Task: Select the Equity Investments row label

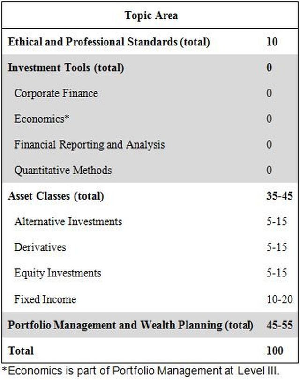Action: click(58, 273)
